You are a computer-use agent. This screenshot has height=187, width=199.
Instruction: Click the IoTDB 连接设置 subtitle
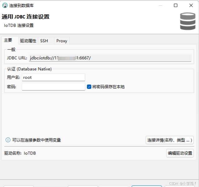(19, 25)
